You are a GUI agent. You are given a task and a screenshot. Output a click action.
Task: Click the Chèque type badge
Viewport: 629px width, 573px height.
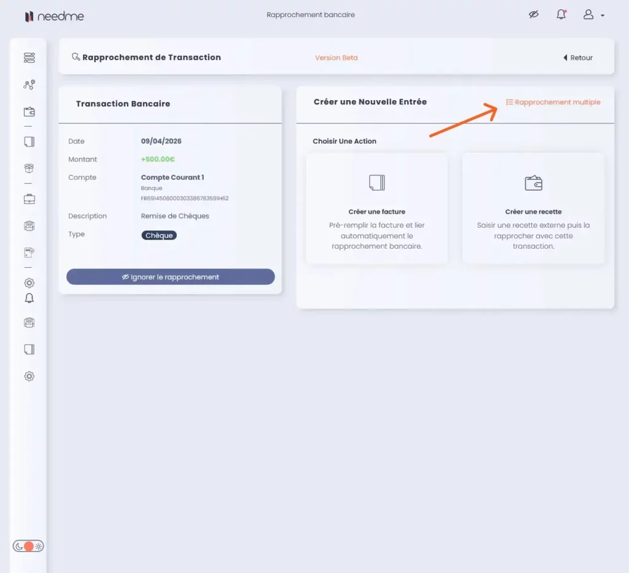click(159, 235)
